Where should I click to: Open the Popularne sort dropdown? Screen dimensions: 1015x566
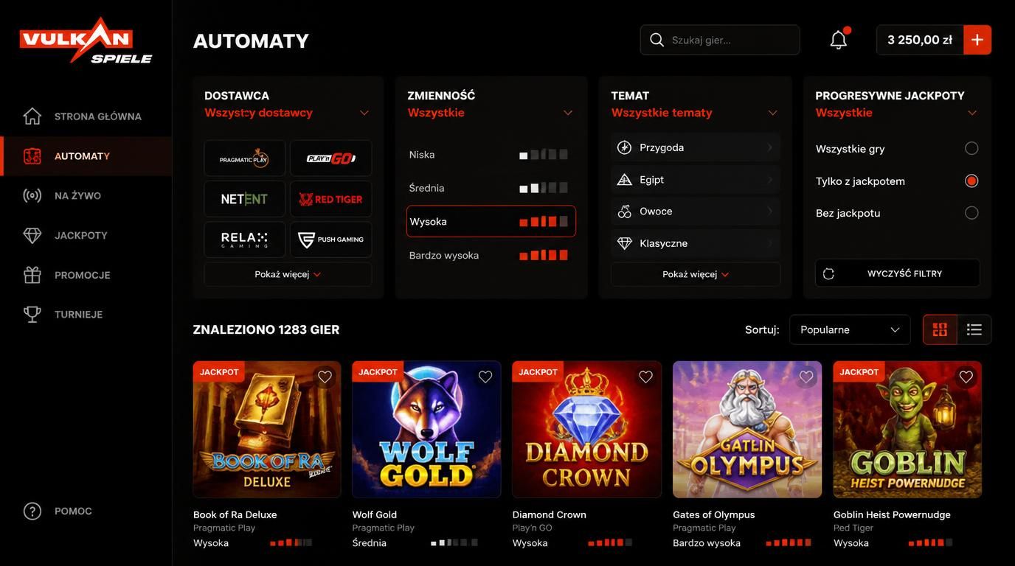(850, 329)
